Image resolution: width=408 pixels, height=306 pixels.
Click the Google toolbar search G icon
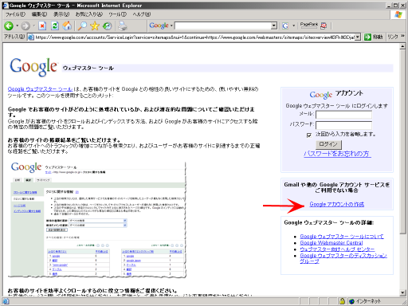click(285, 25)
